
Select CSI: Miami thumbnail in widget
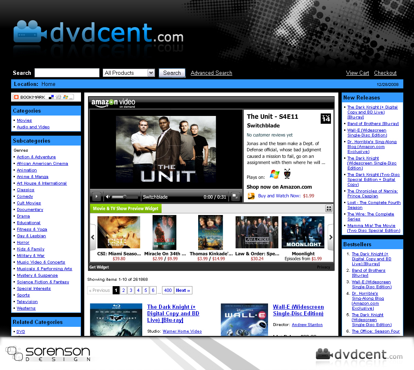point(119,232)
